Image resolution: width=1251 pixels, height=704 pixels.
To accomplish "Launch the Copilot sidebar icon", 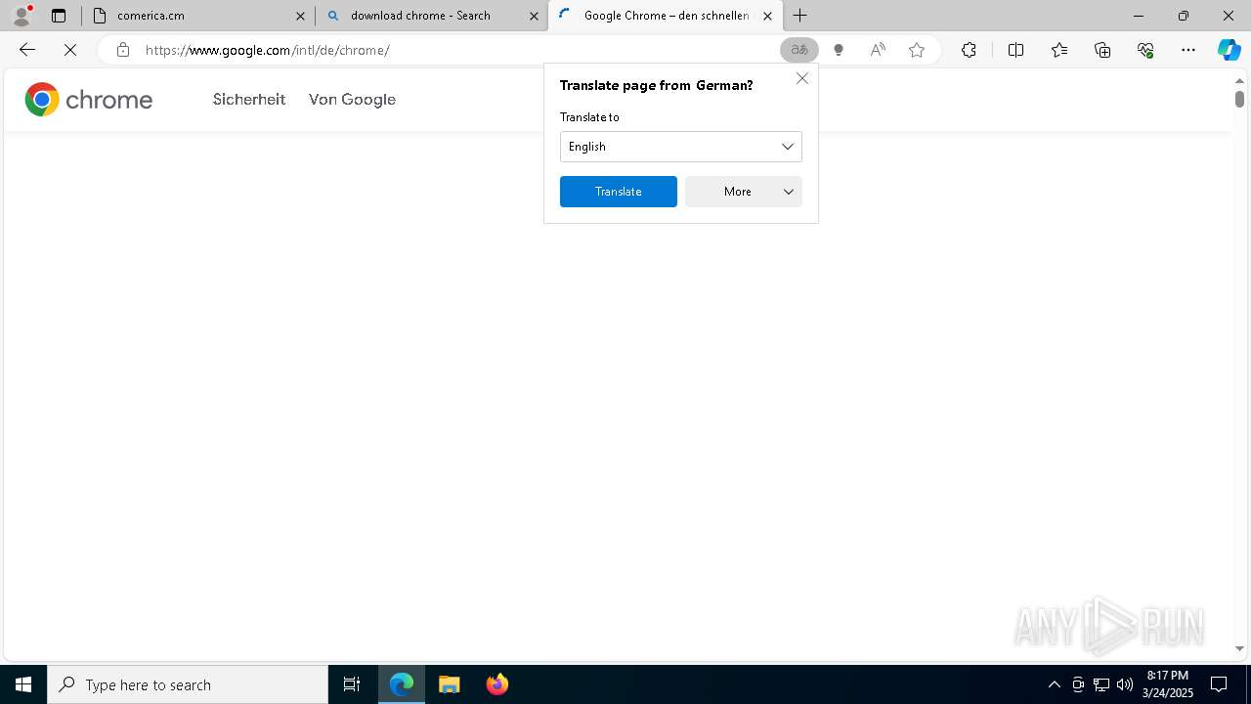I will coord(1229,50).
